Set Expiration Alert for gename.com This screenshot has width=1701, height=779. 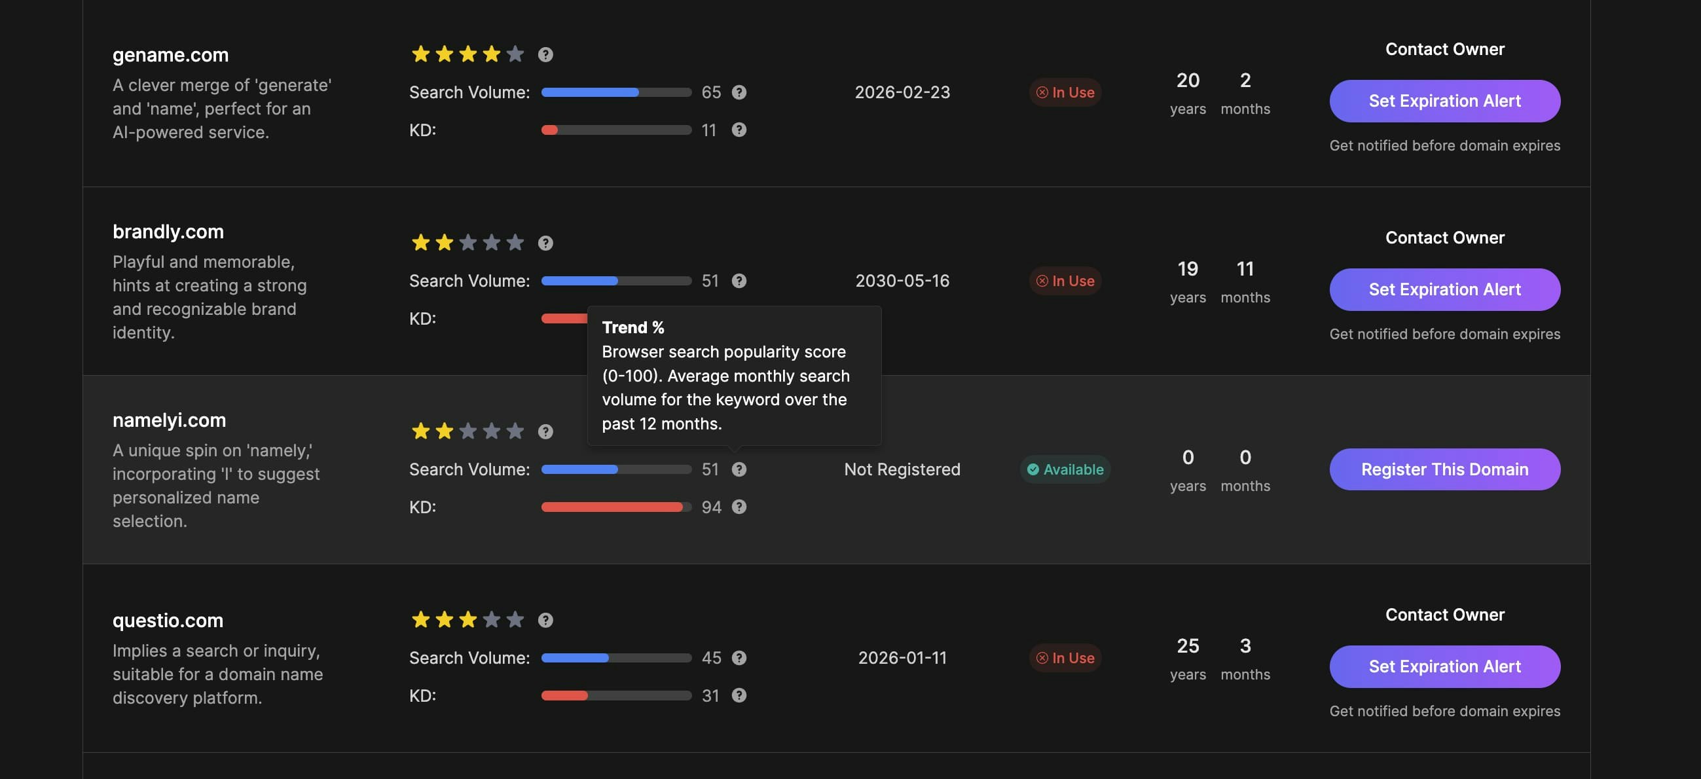1444,100
